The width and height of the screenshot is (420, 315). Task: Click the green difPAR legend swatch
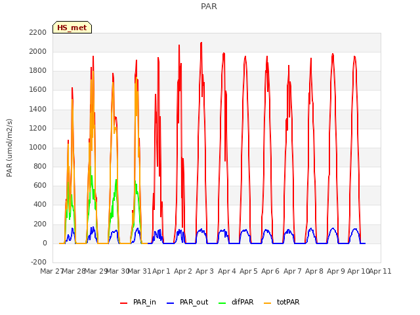click(x=222, y=303)
